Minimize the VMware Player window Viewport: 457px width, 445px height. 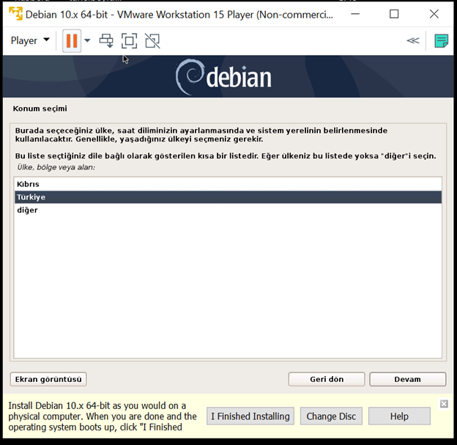click(x=355, y=14)
